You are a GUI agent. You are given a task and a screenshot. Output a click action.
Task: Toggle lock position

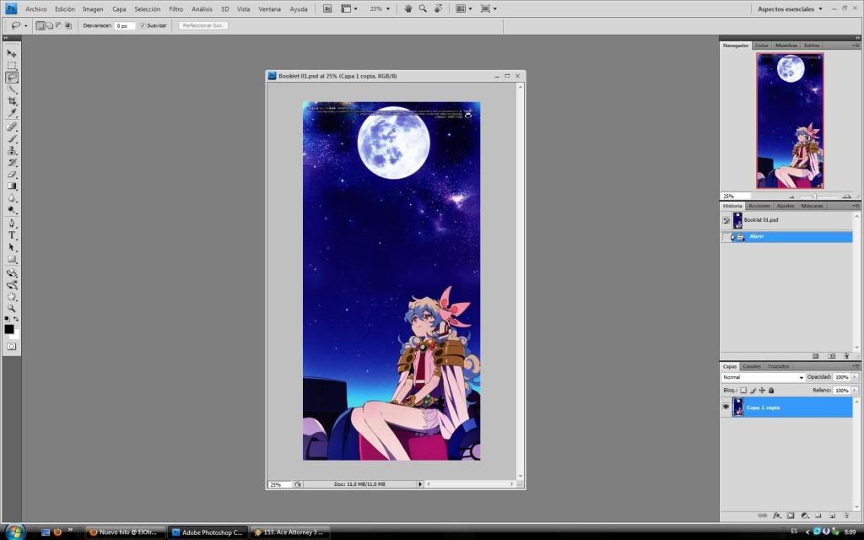tap(762, 390)
